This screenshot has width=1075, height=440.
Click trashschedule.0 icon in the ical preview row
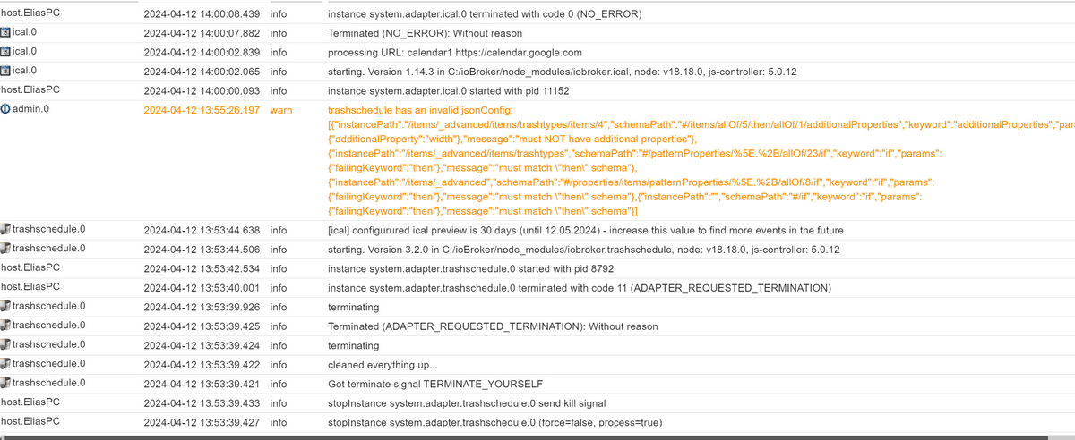click(5, 230)
